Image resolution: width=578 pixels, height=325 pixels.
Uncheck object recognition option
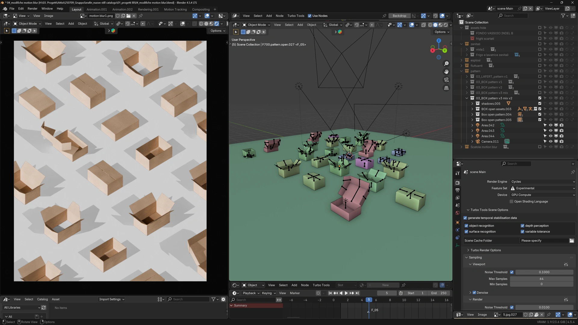click(466, 226)
